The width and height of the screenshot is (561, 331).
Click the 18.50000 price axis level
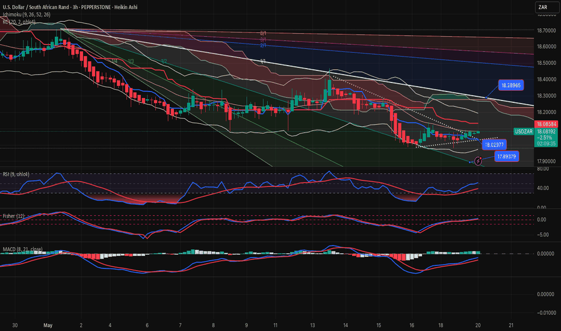pos(547,63)
